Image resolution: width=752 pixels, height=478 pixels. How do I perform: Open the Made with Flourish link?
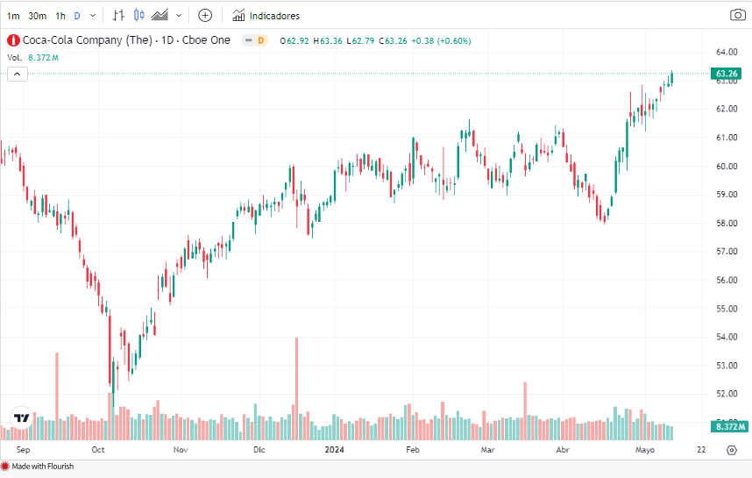coord(38,466)
